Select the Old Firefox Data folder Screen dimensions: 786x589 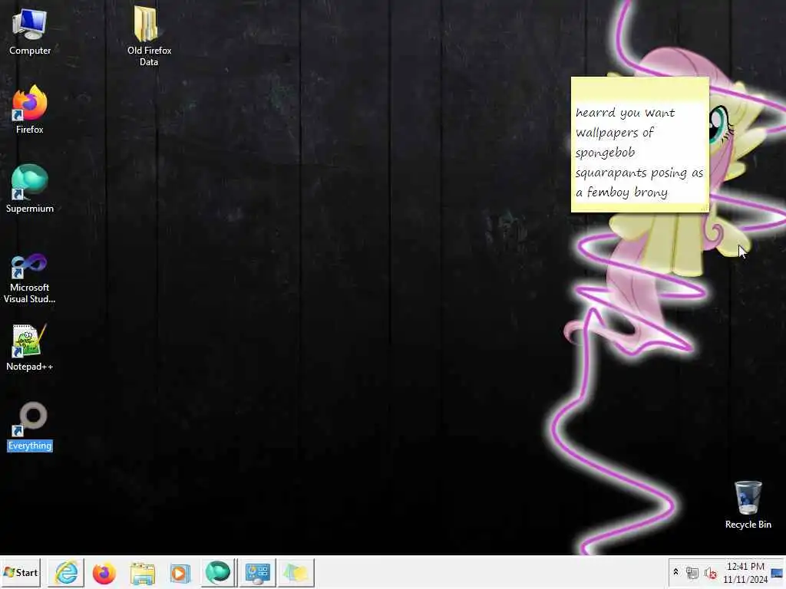149,37
